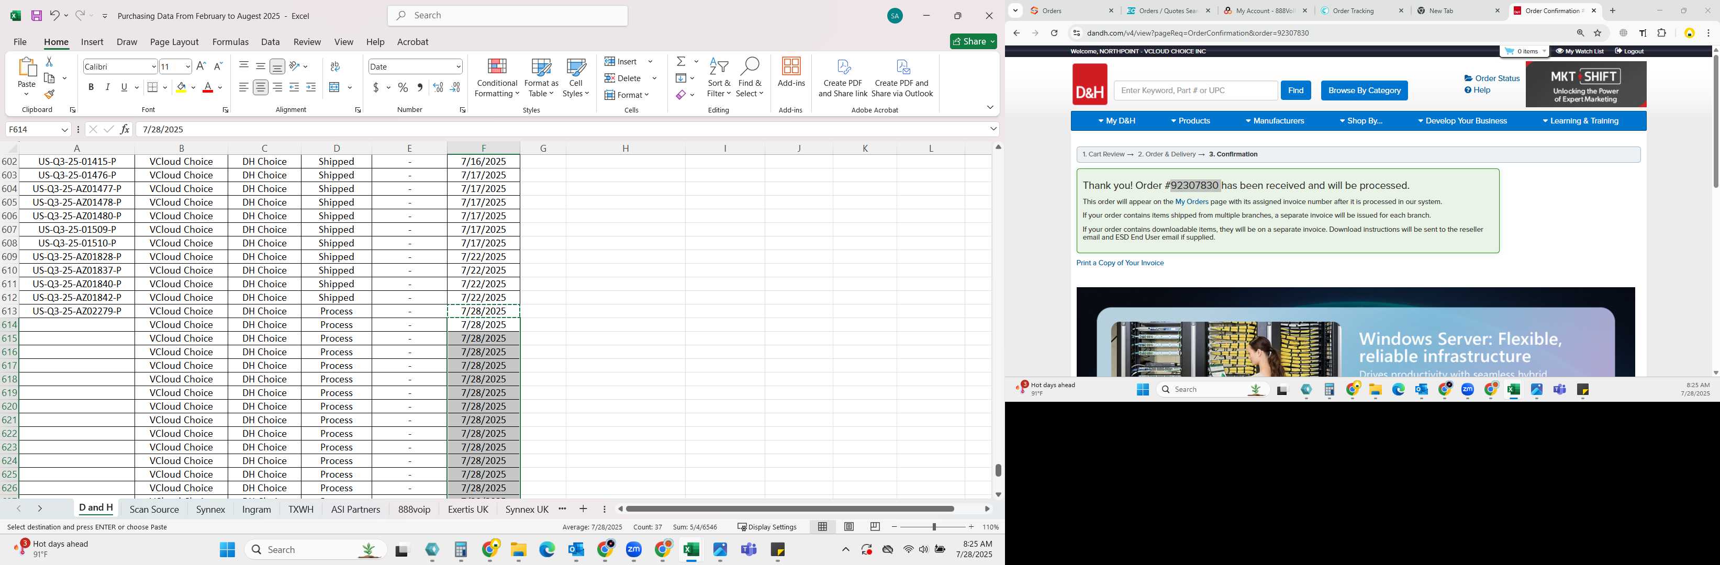
Task: Click Display Settings in status bar
Action: (x=766, y=527)
